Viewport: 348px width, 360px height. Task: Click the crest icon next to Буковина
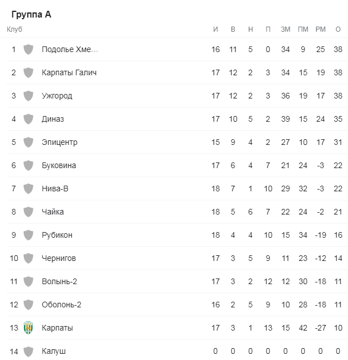click(x=28, y=165)
